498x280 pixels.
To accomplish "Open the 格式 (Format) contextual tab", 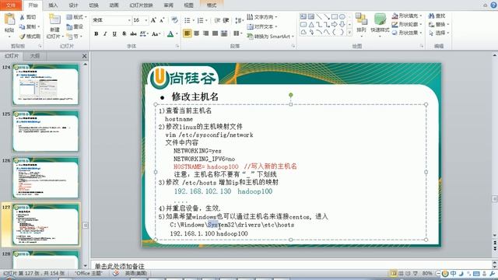I will click(x=212, y=5).
